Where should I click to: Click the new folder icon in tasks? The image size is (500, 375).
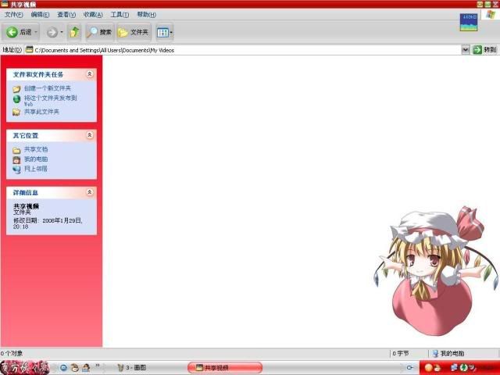click(x=16, y=89)
